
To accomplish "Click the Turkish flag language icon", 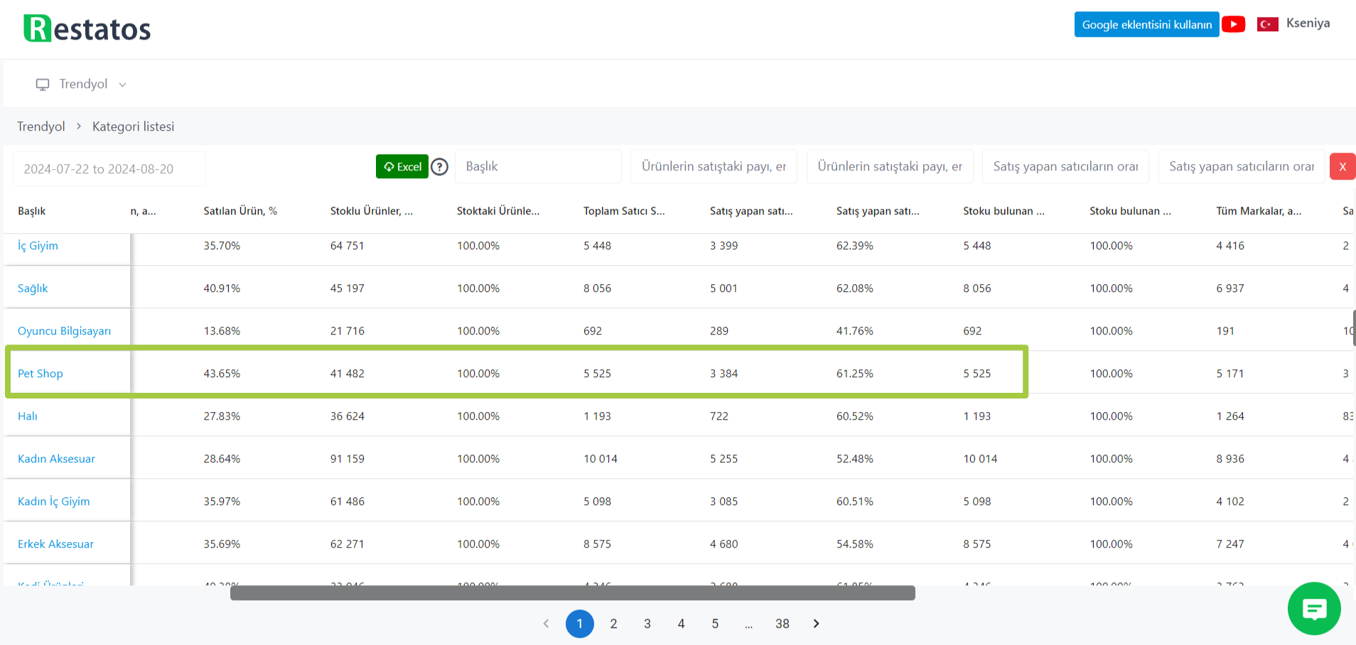I will (1267, 24).
